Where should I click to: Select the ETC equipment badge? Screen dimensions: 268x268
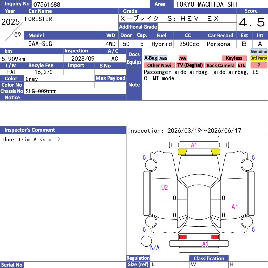pos(242,66)
